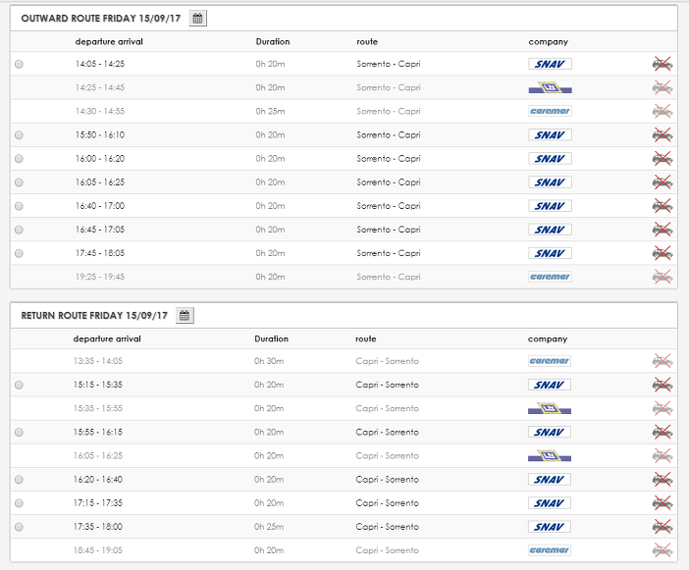Click the logo on 14:25 outward ferry
The width and height of the screenshot is (689, 570).
pos(550,88)
